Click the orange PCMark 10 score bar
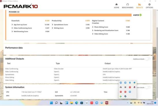The width and height of the screenshot is (158, 106). (70, 15)
